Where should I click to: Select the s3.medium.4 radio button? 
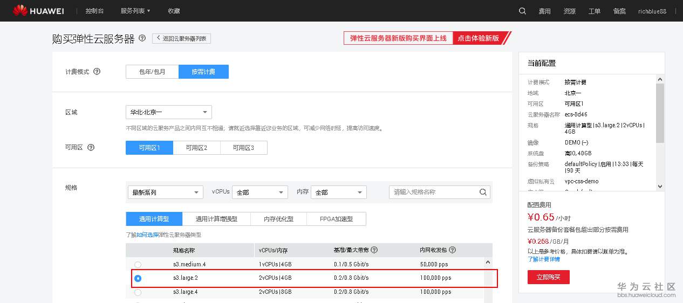click(x=138, y=265)
